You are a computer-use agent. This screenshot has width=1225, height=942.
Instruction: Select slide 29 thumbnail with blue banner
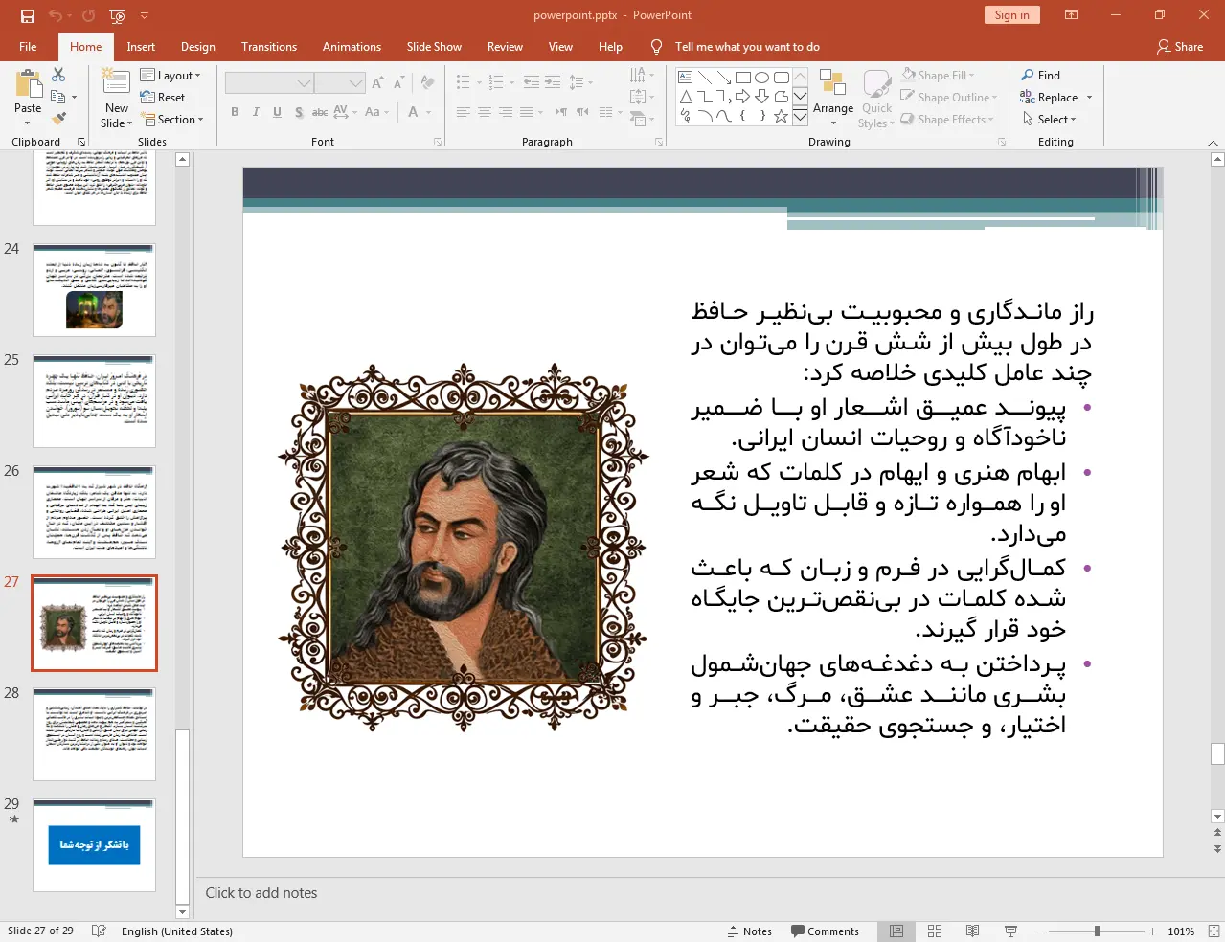[x=94, y=845]
